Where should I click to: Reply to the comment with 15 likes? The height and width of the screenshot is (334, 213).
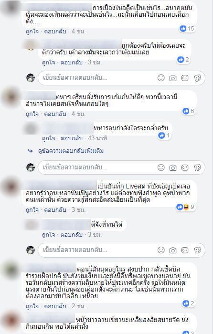55,31
